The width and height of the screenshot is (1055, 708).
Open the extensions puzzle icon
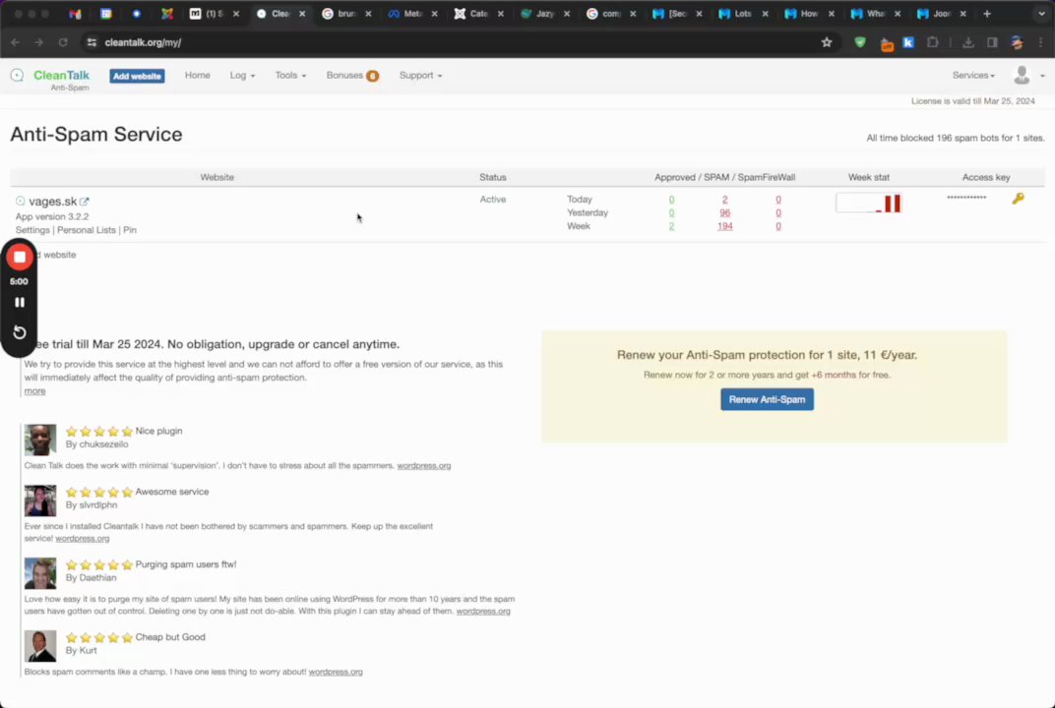pos(933,42)
